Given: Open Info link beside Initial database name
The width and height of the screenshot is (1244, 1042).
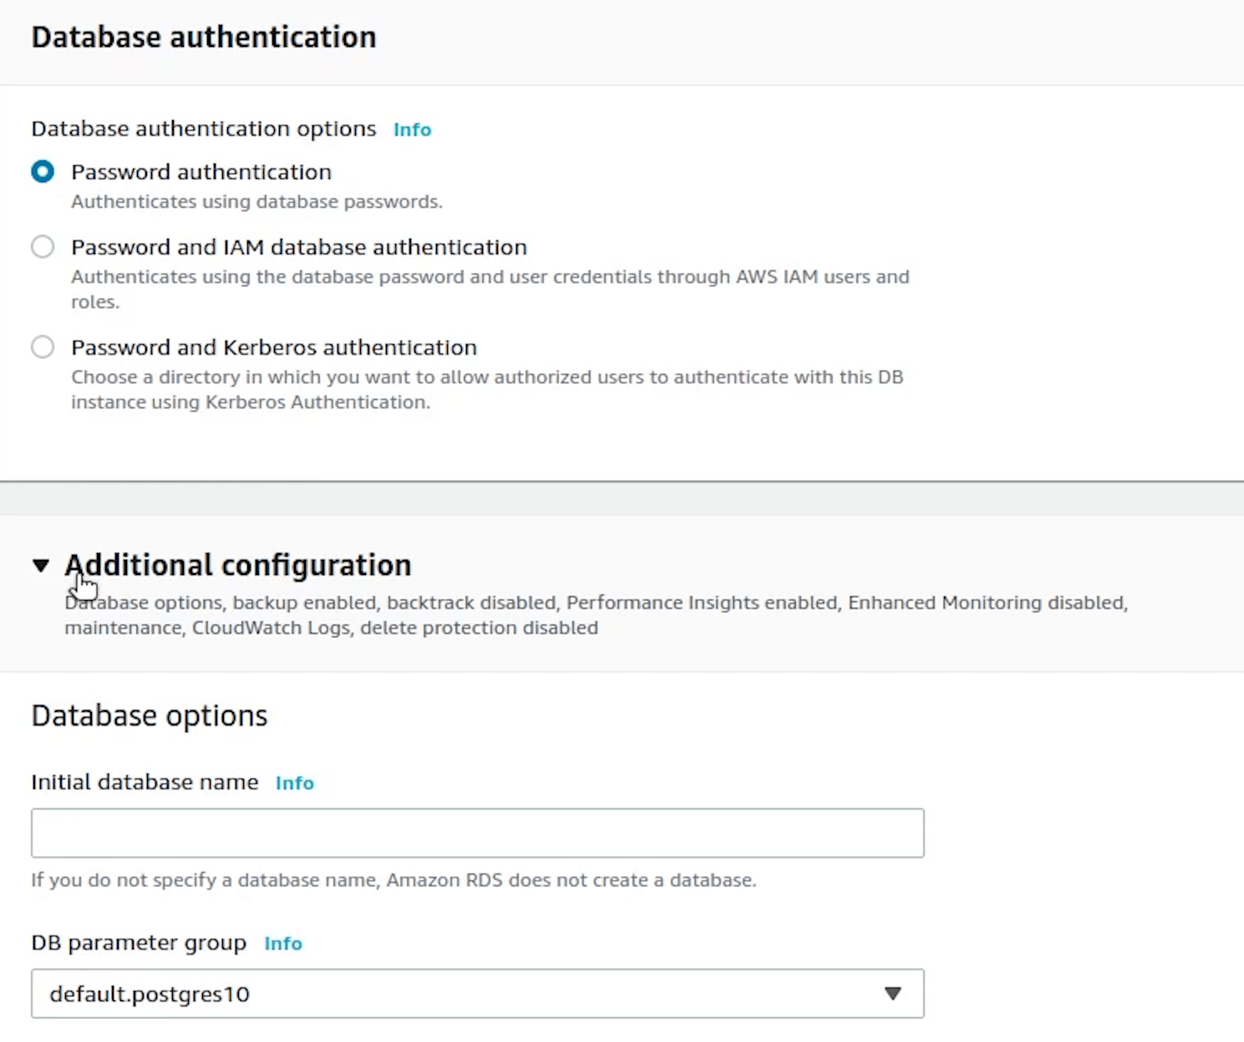Looking at the screenshot, I should pos(294,783).
